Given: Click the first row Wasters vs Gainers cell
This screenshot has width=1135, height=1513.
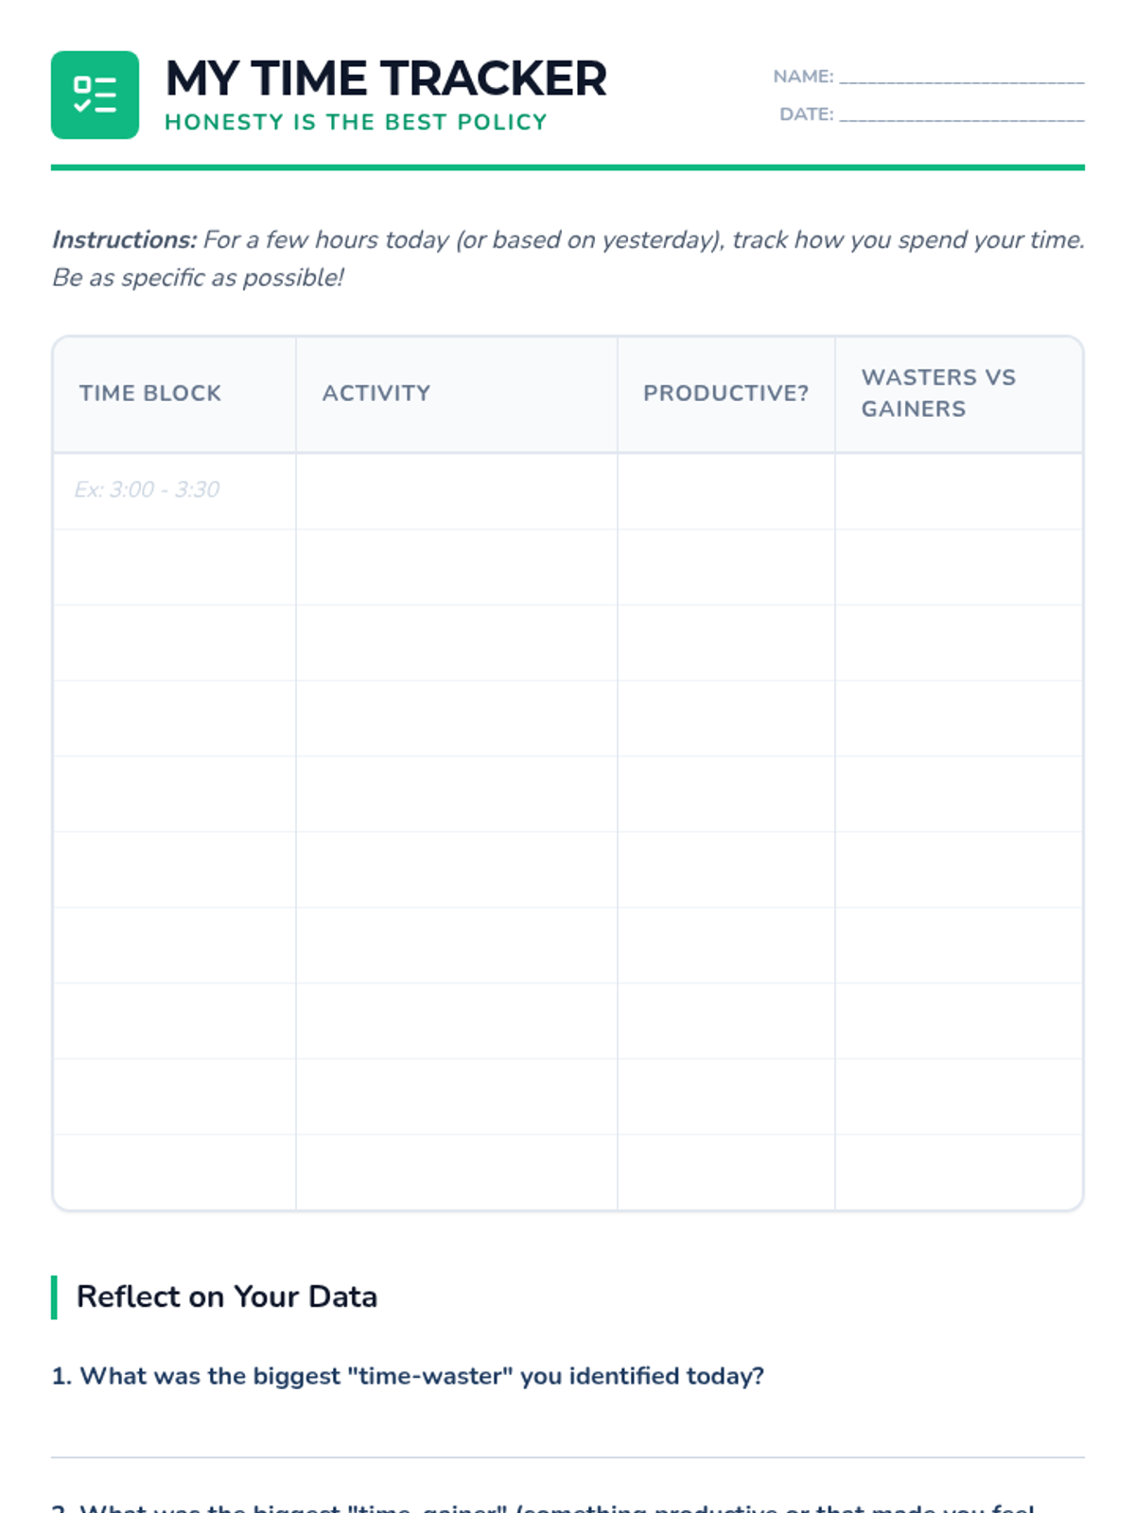Looking at the screenshot, I should tap(958, 491).
